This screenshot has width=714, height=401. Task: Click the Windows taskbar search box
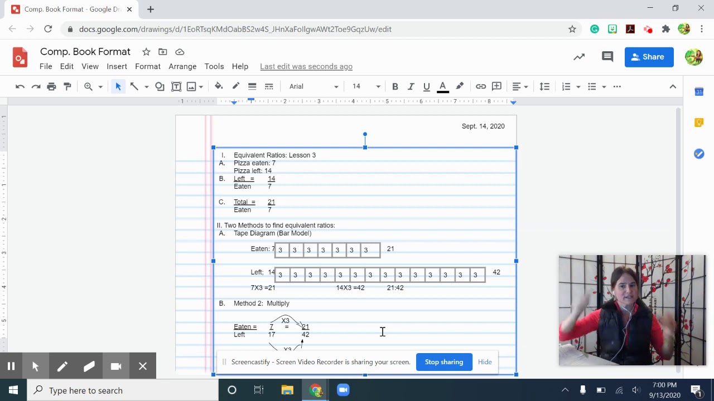click(123, 390)
